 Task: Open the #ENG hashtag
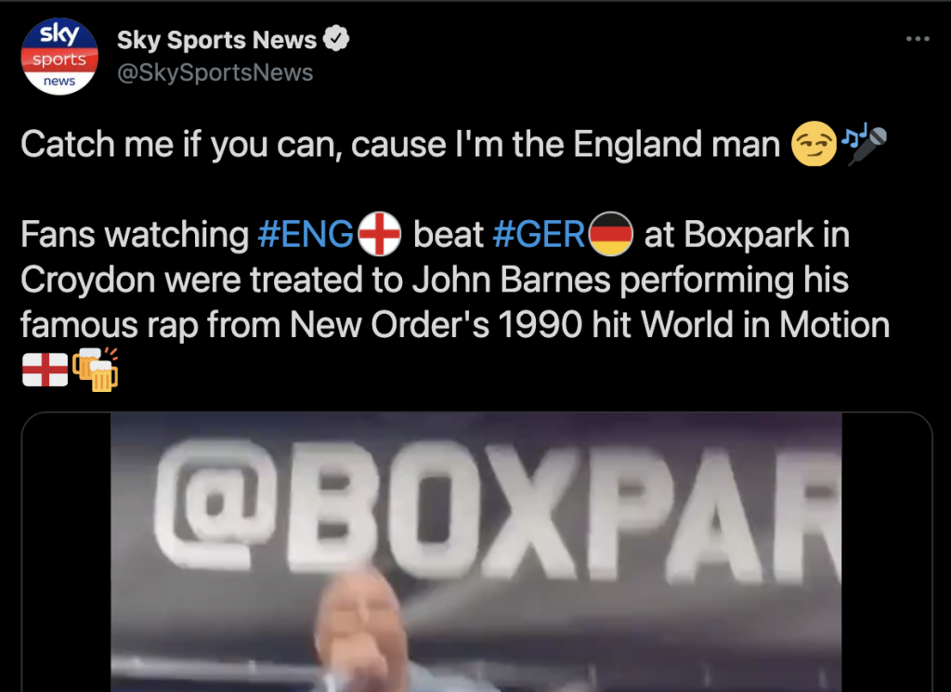point(306,234)
